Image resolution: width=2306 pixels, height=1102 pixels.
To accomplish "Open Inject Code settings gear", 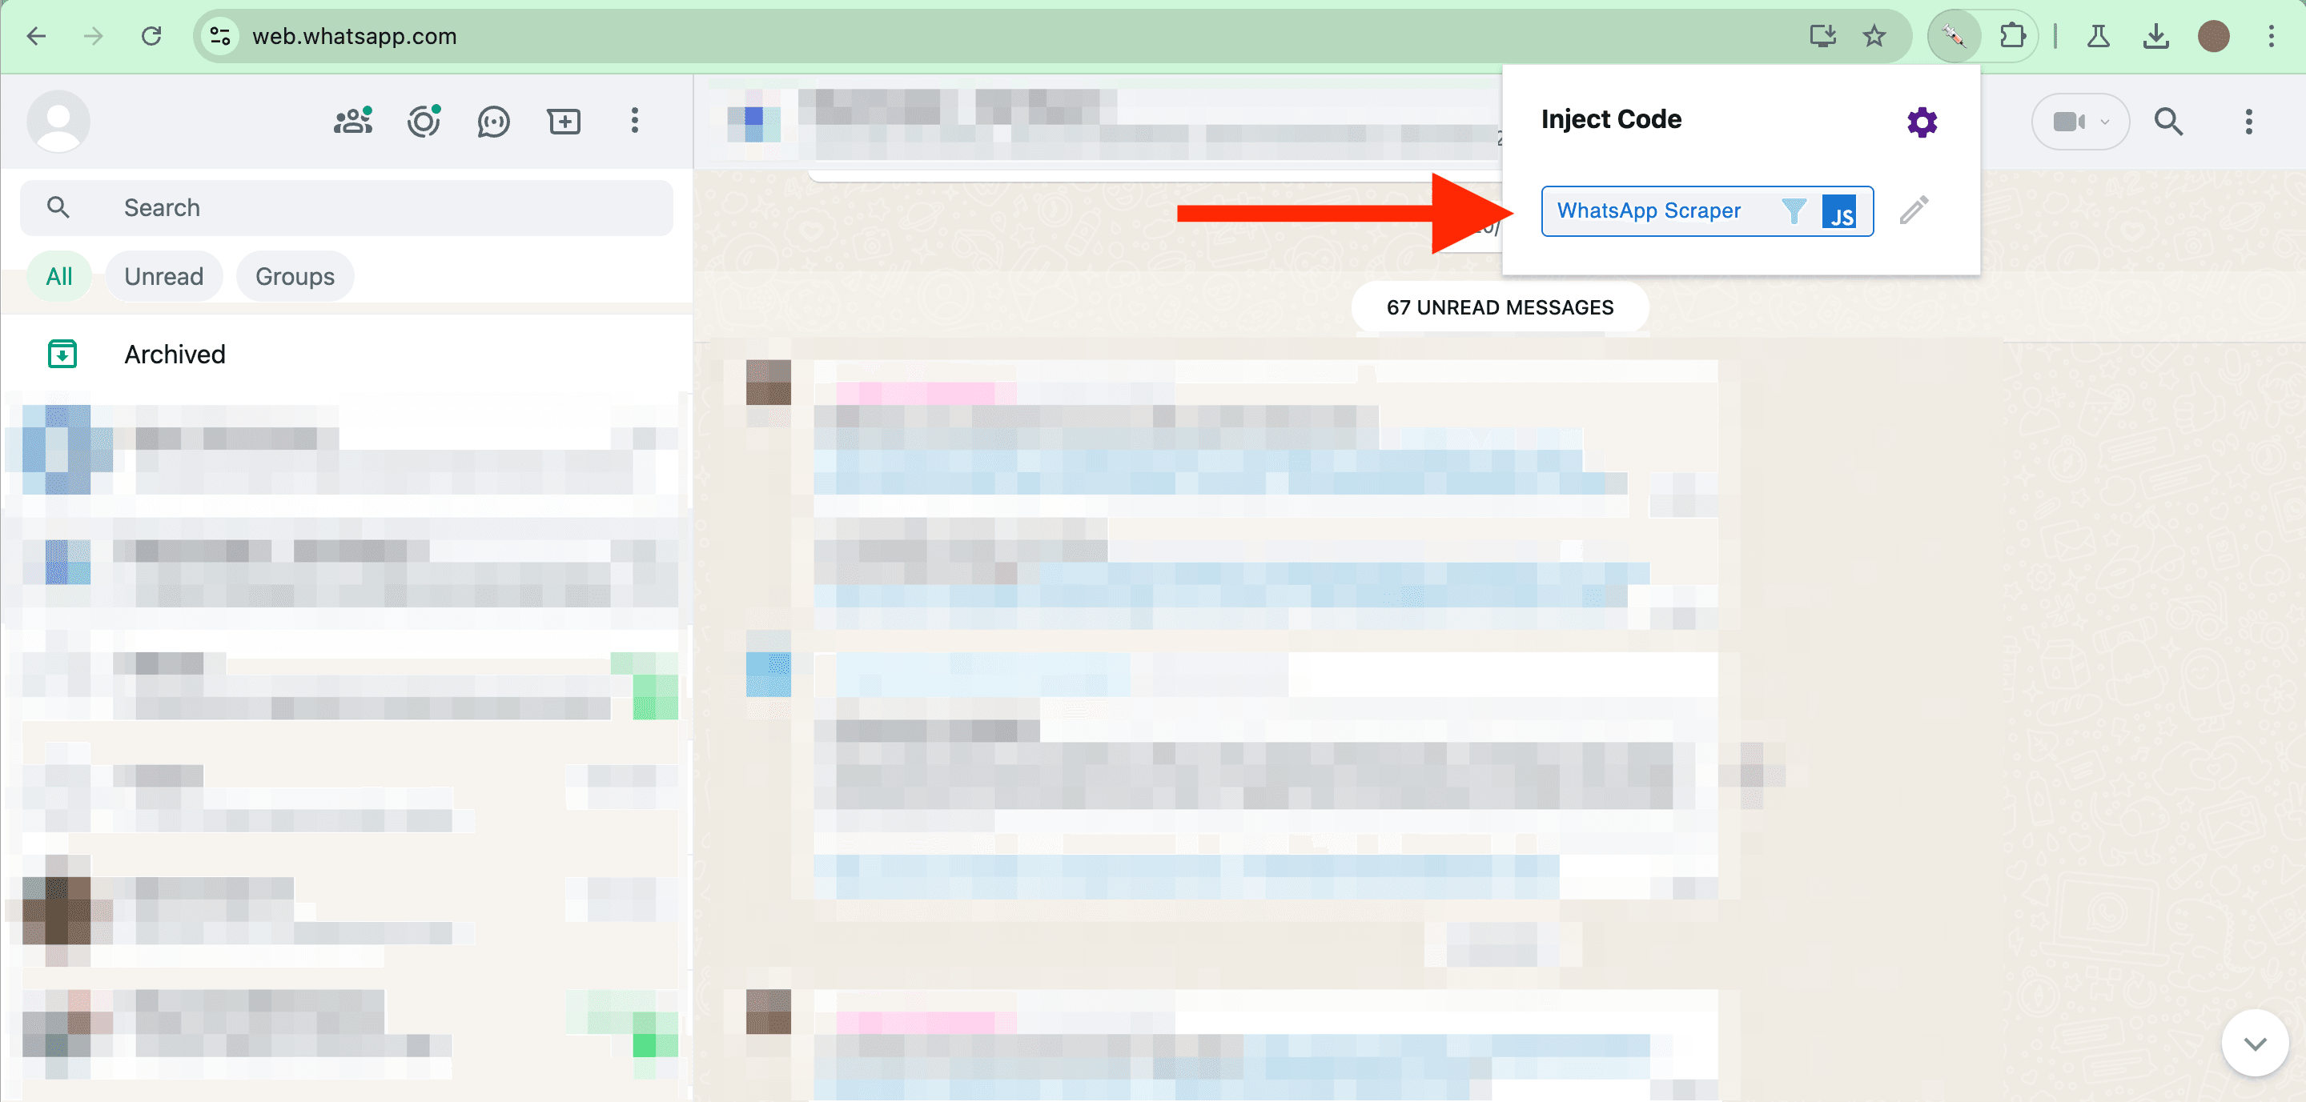I will coord(1921,122).
